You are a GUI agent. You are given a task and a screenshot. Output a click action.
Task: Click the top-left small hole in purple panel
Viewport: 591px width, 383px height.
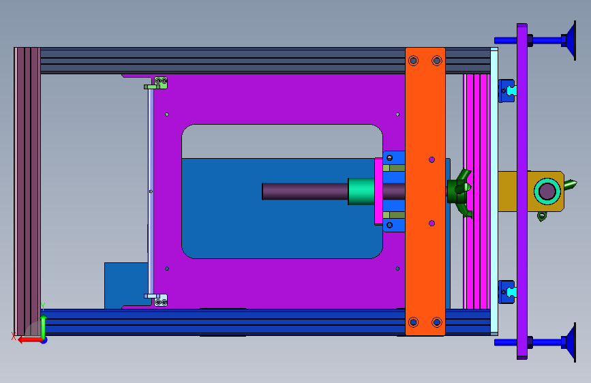tap(167, 114)
